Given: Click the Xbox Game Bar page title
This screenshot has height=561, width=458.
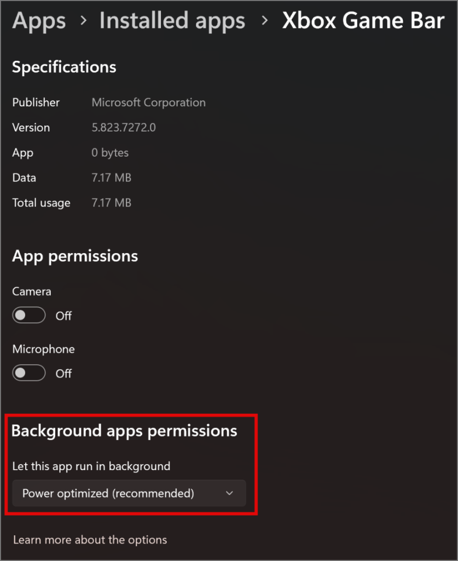Looking at the screenshot, I should pos(363,21).
